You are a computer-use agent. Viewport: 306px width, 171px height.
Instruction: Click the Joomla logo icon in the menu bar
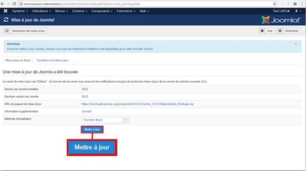(6, 11)
